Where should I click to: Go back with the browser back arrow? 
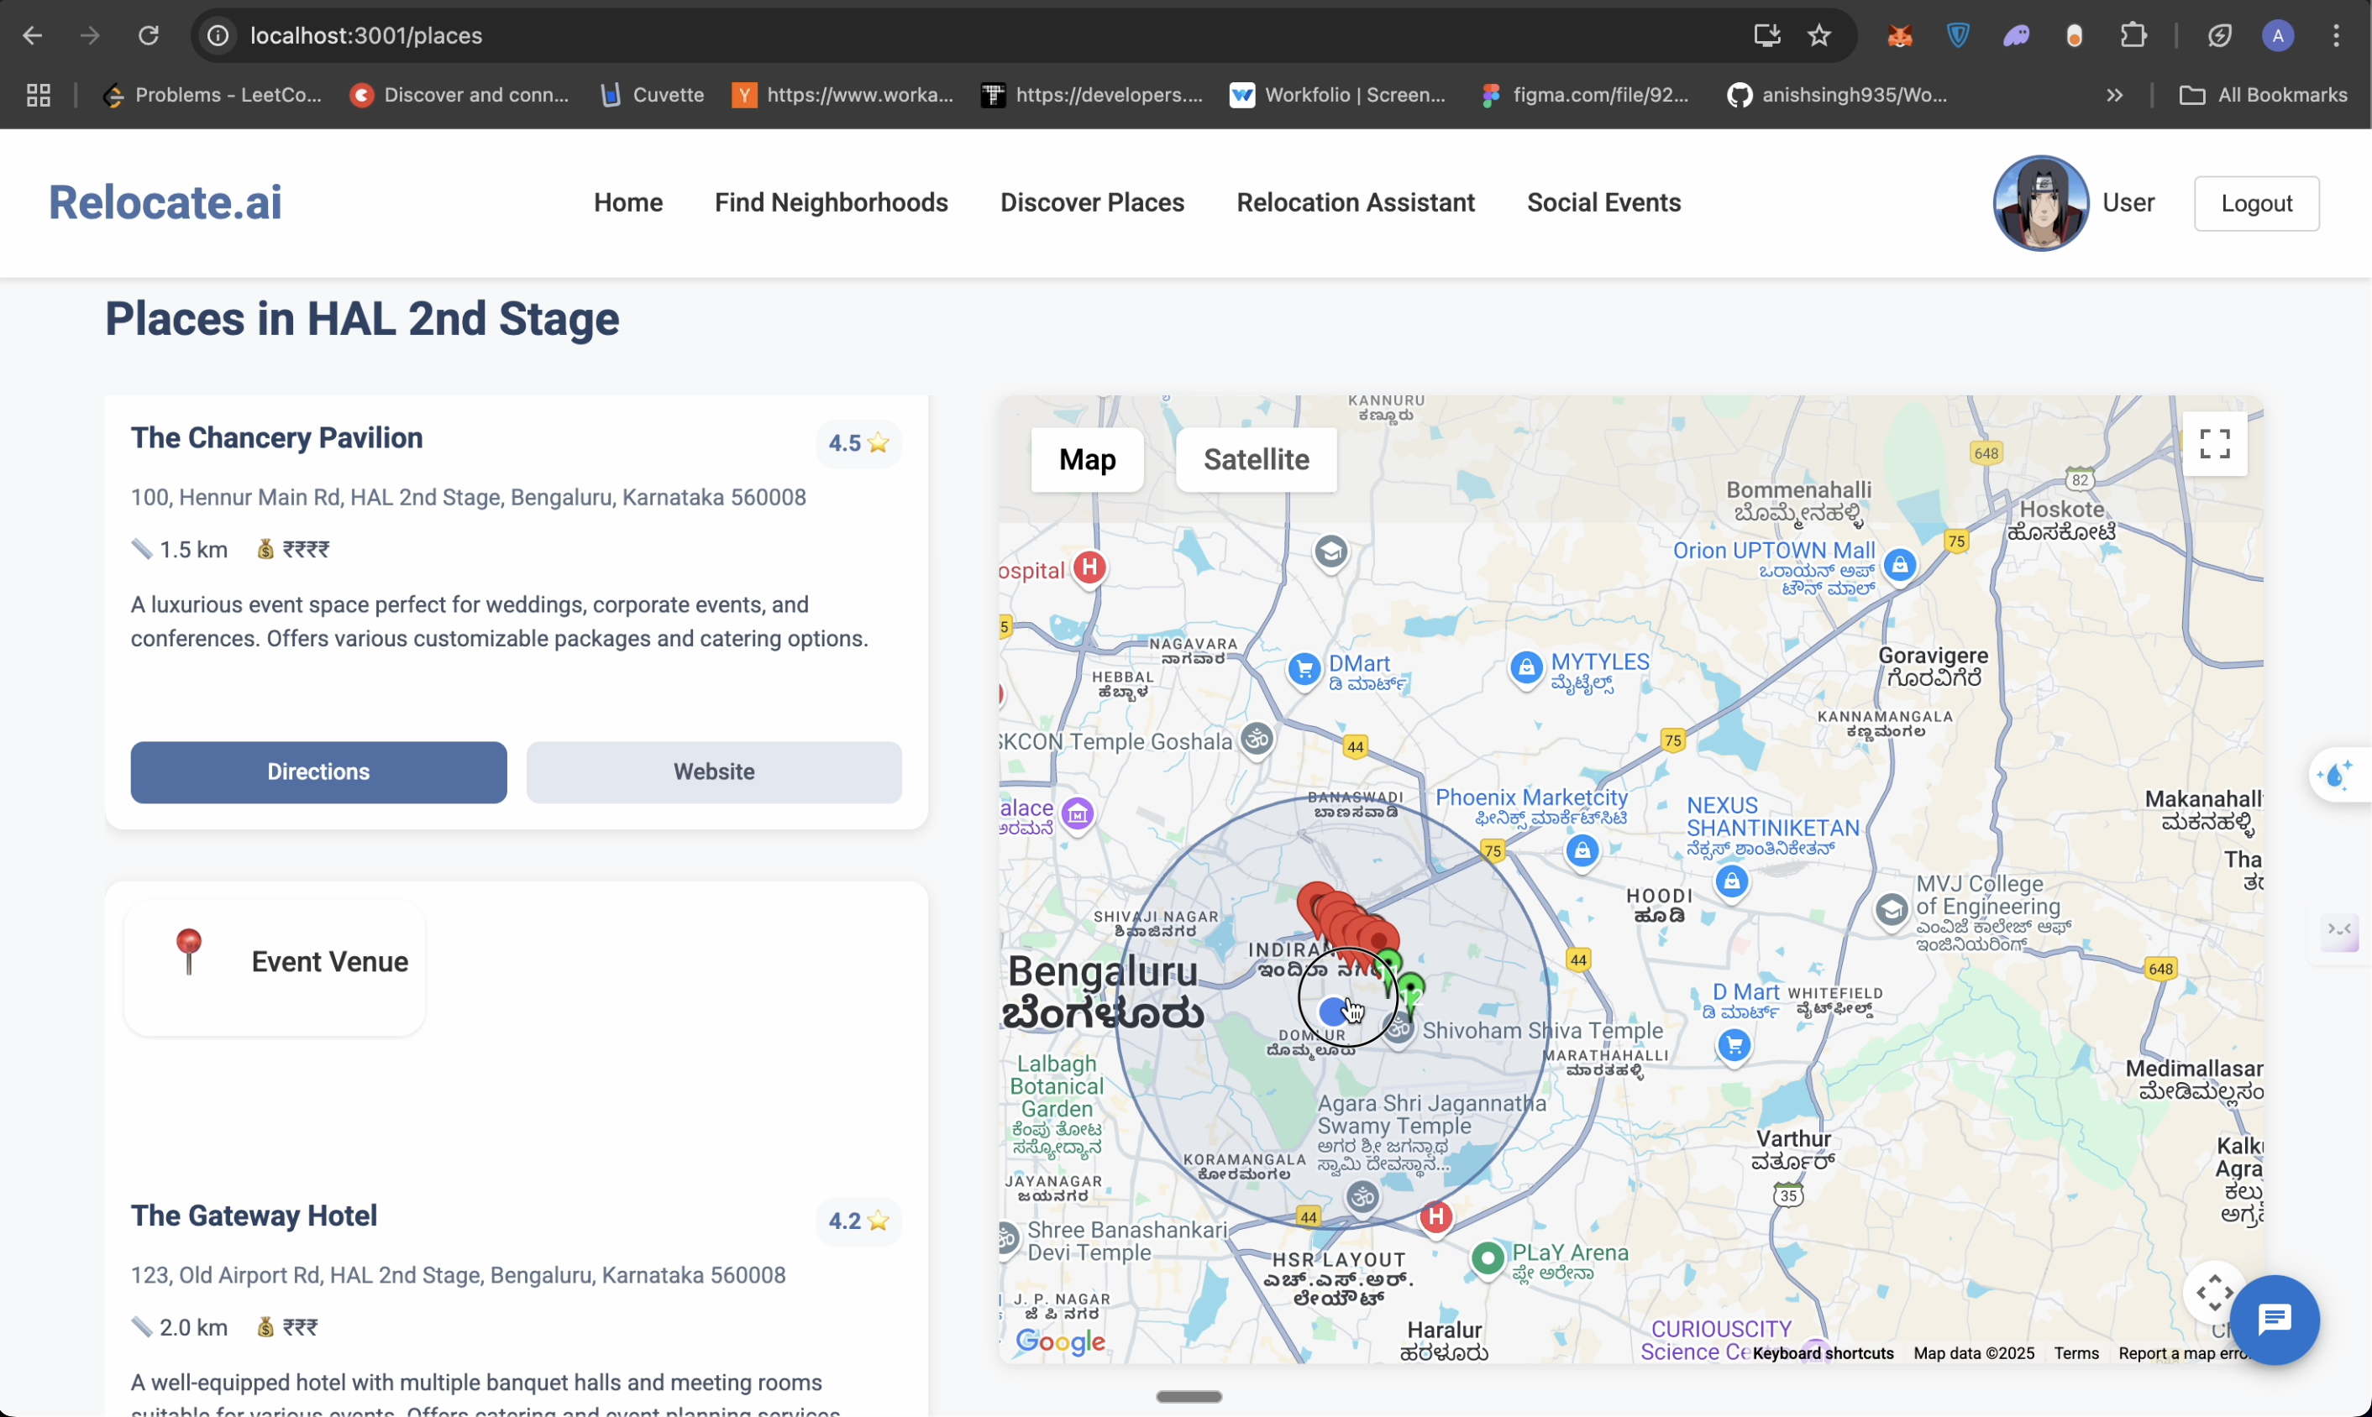[33, 35]
